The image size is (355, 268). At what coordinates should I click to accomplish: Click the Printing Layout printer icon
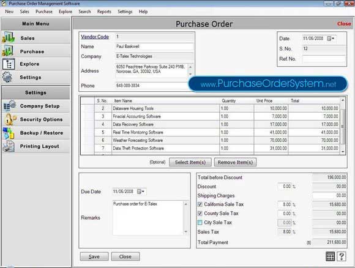[x=9, y=146]
